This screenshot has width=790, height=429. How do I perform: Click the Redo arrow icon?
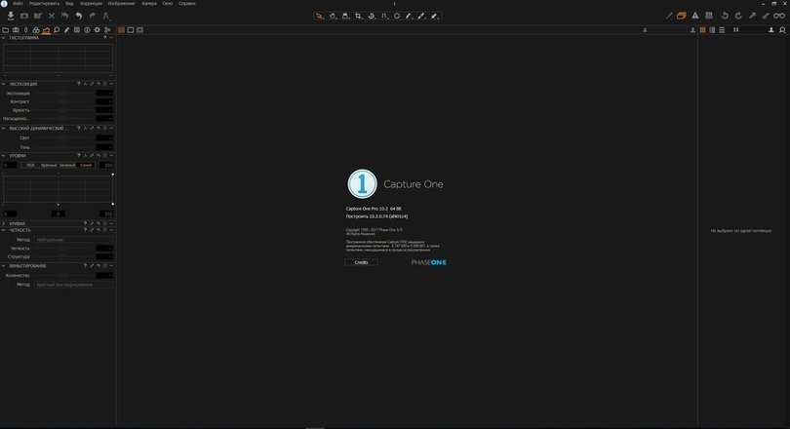93,16
